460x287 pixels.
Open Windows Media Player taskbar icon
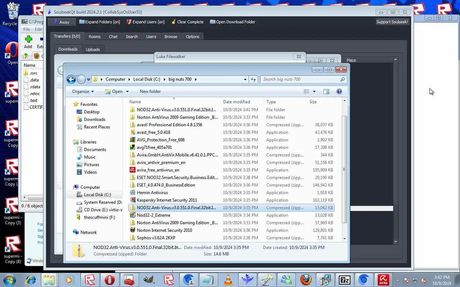(x=69, y=280)
